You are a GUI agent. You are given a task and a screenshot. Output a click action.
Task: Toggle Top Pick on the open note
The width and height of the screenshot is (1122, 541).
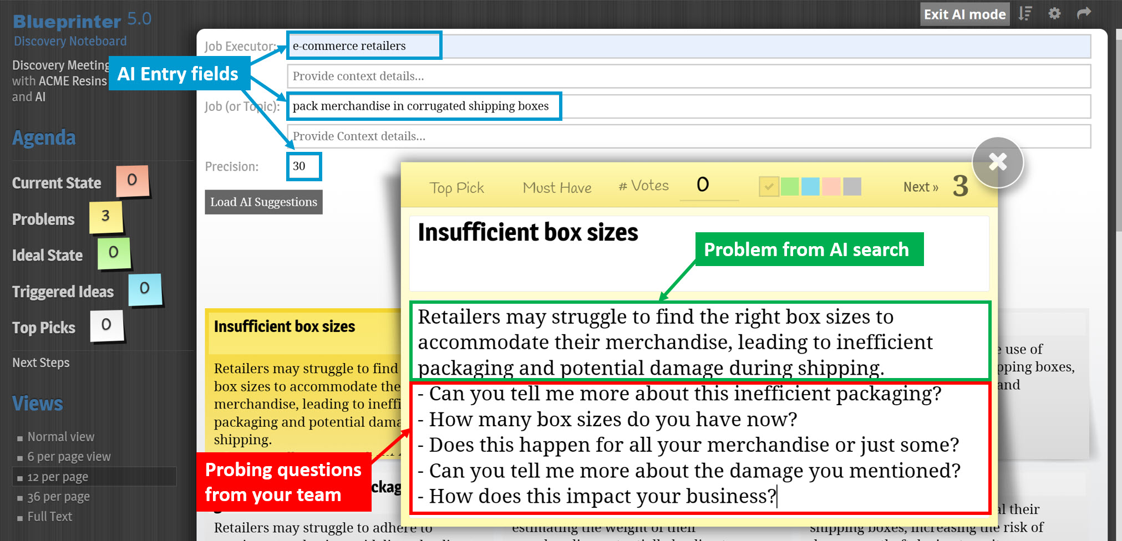click(x=456, y=187)
